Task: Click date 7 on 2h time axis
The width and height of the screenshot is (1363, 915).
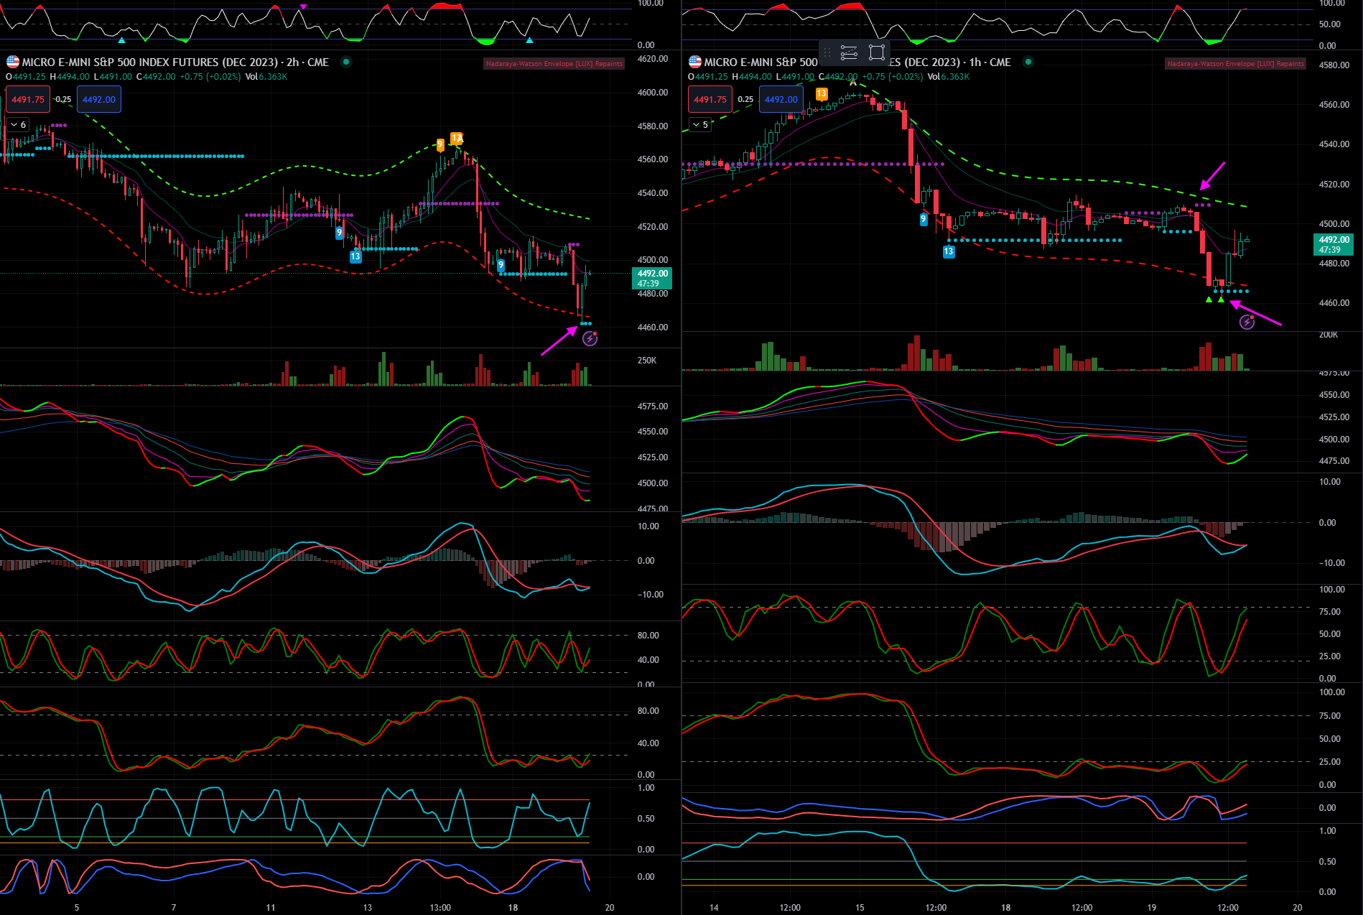Action: (174, 908)
